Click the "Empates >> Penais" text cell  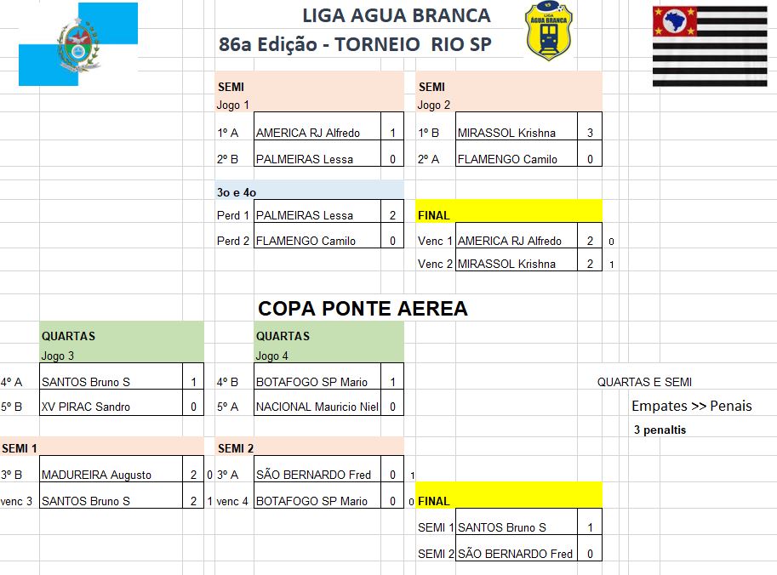pos(691,406)
